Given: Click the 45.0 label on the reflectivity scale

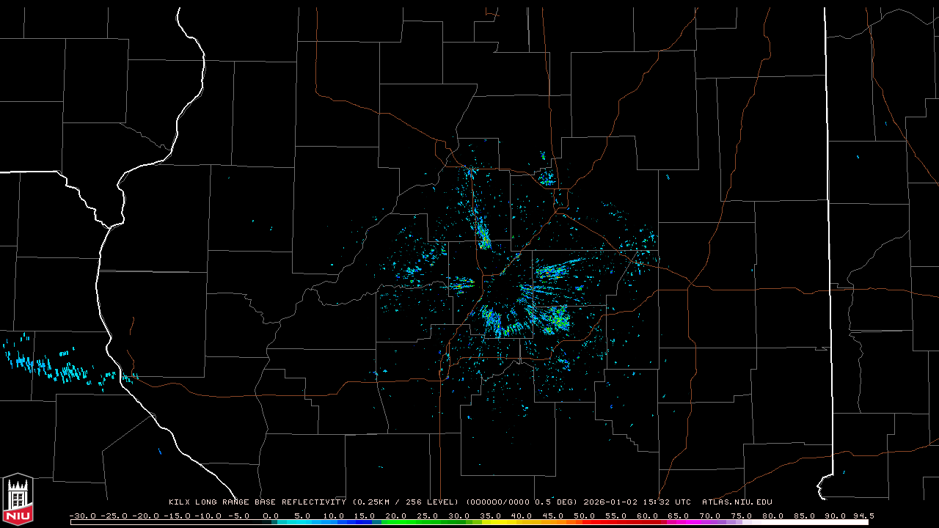Looking at the screenshot, I should [x=553, y=516].
